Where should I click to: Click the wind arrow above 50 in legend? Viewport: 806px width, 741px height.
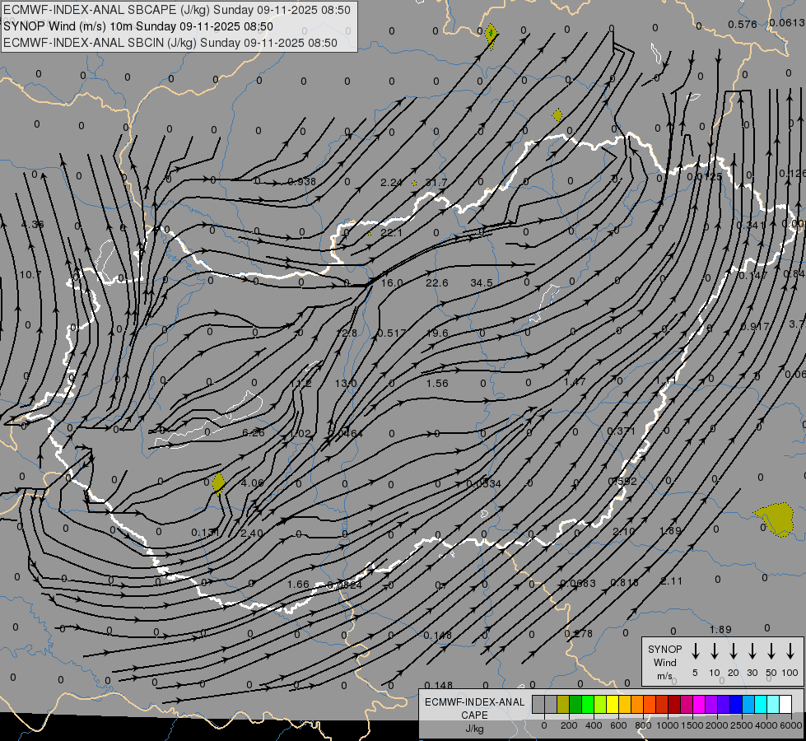[771, 651]
